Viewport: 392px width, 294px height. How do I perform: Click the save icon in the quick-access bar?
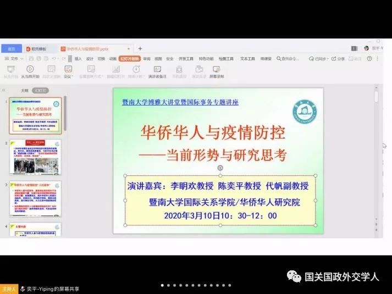31,59
